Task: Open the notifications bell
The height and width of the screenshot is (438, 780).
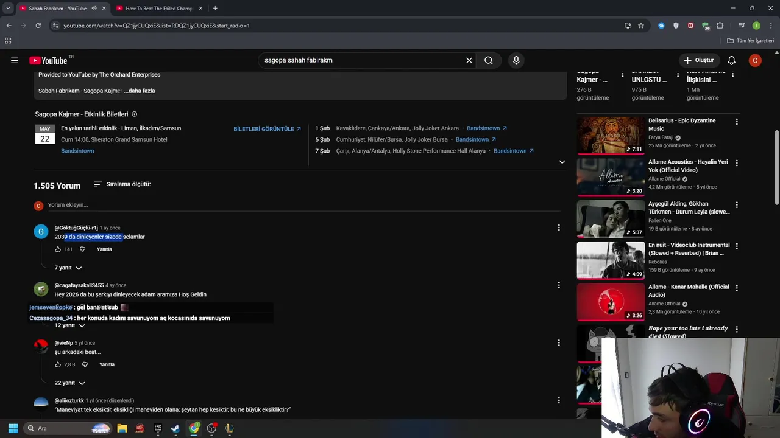Action: pos(731,60)
